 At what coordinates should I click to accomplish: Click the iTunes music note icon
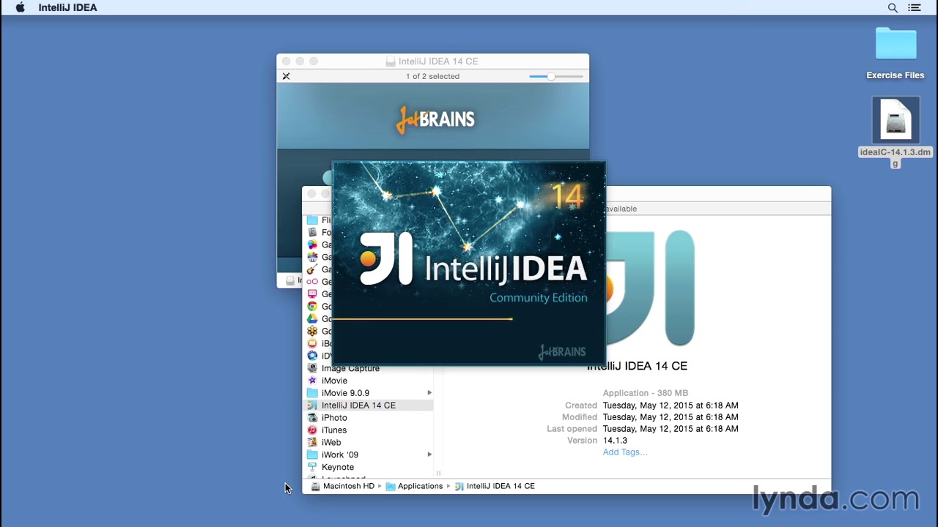tap(312, 430)
